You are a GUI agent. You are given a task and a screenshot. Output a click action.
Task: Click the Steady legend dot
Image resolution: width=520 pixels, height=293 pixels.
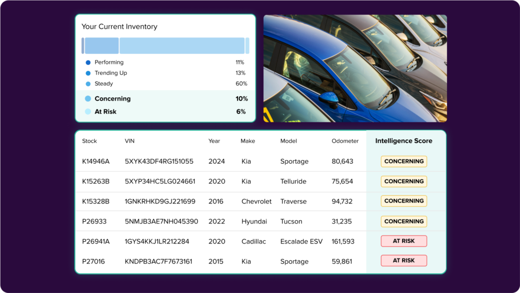coord(88,84)
